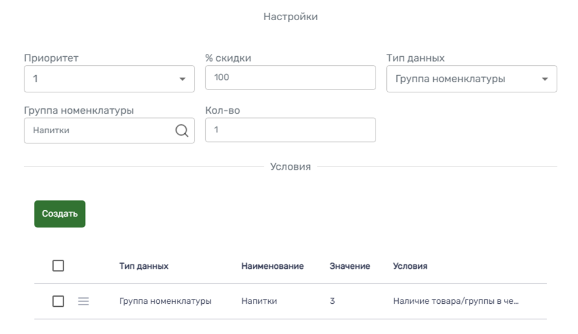This screenshot has width=578, height=334.
Task: Focus the % скидки input field
Action: pos(290,78)
